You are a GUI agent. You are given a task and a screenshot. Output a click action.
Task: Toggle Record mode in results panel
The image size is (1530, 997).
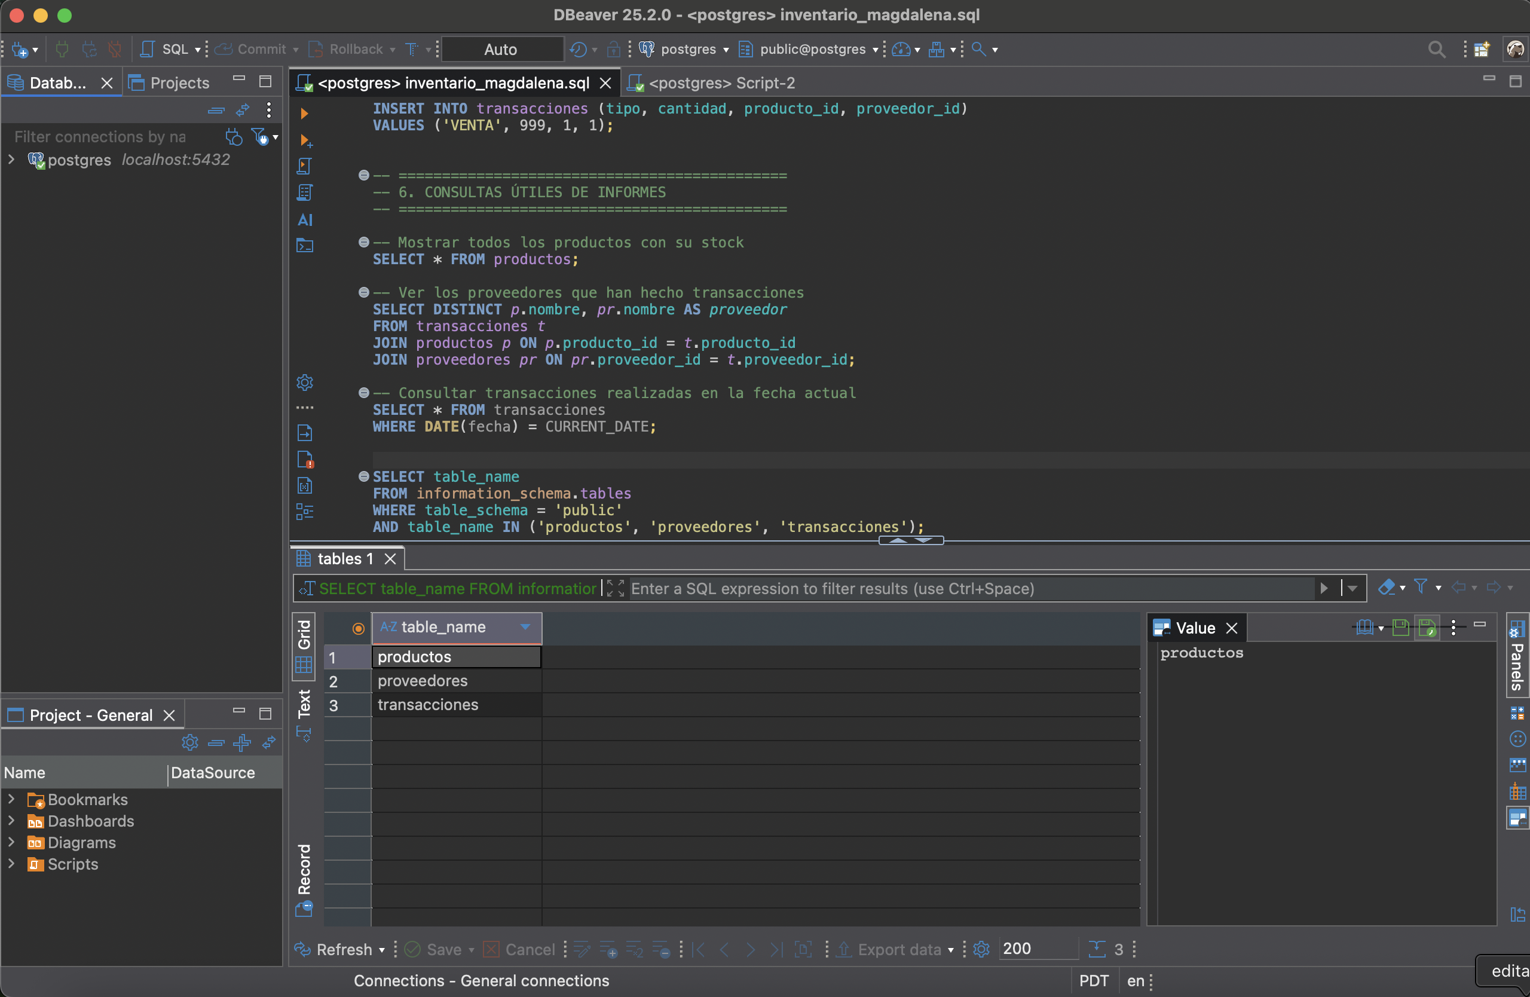tap(304, 879)
